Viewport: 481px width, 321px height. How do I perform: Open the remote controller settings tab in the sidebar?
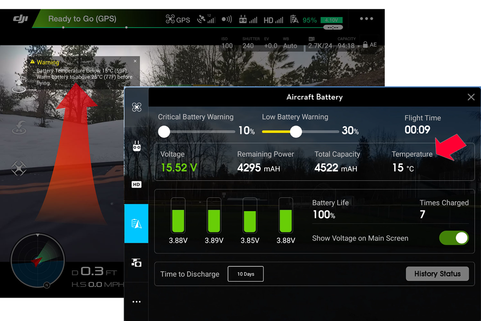(137, 146)
